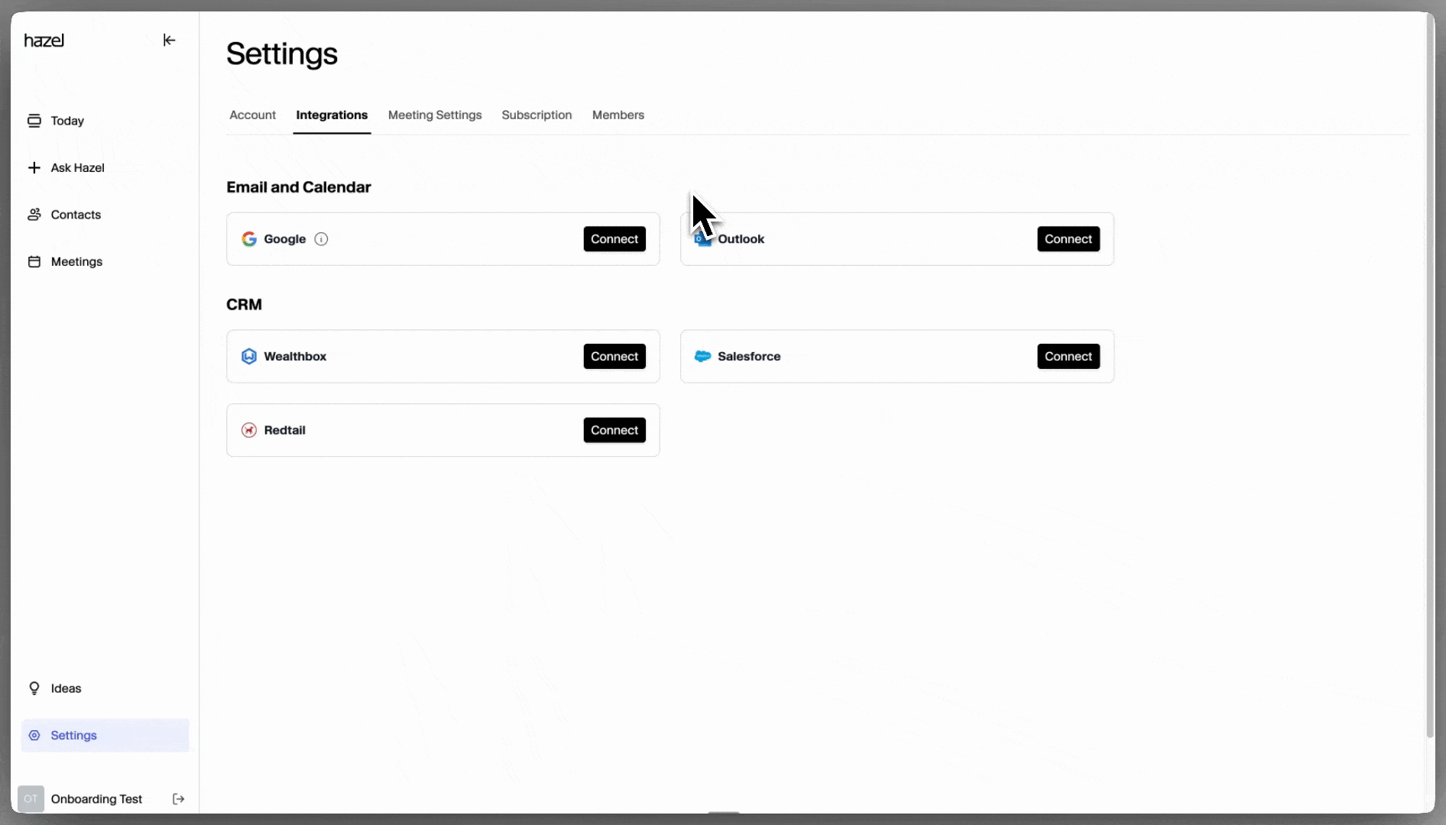The width and height of the screenshot is (1446, 825).
Task: Open Meetings via the calendar icon
Action: pyautogui.click(x=34, y=261)
